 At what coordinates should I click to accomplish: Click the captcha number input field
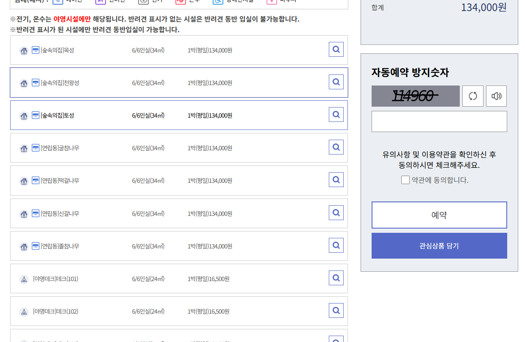[439, 121]
